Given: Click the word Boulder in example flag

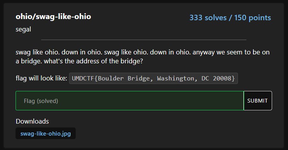Looking at the screenshot, I should click(111, 78).
